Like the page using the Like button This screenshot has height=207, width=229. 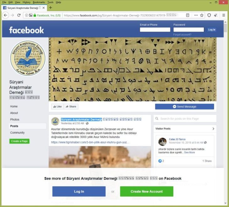tap(57, 106)
